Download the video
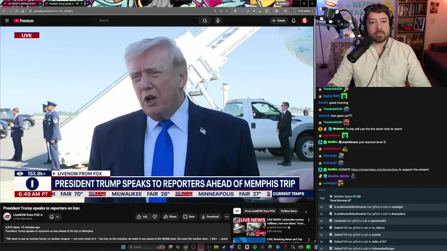447x251 pixels. pyautogui.click(x=210, y=216)
